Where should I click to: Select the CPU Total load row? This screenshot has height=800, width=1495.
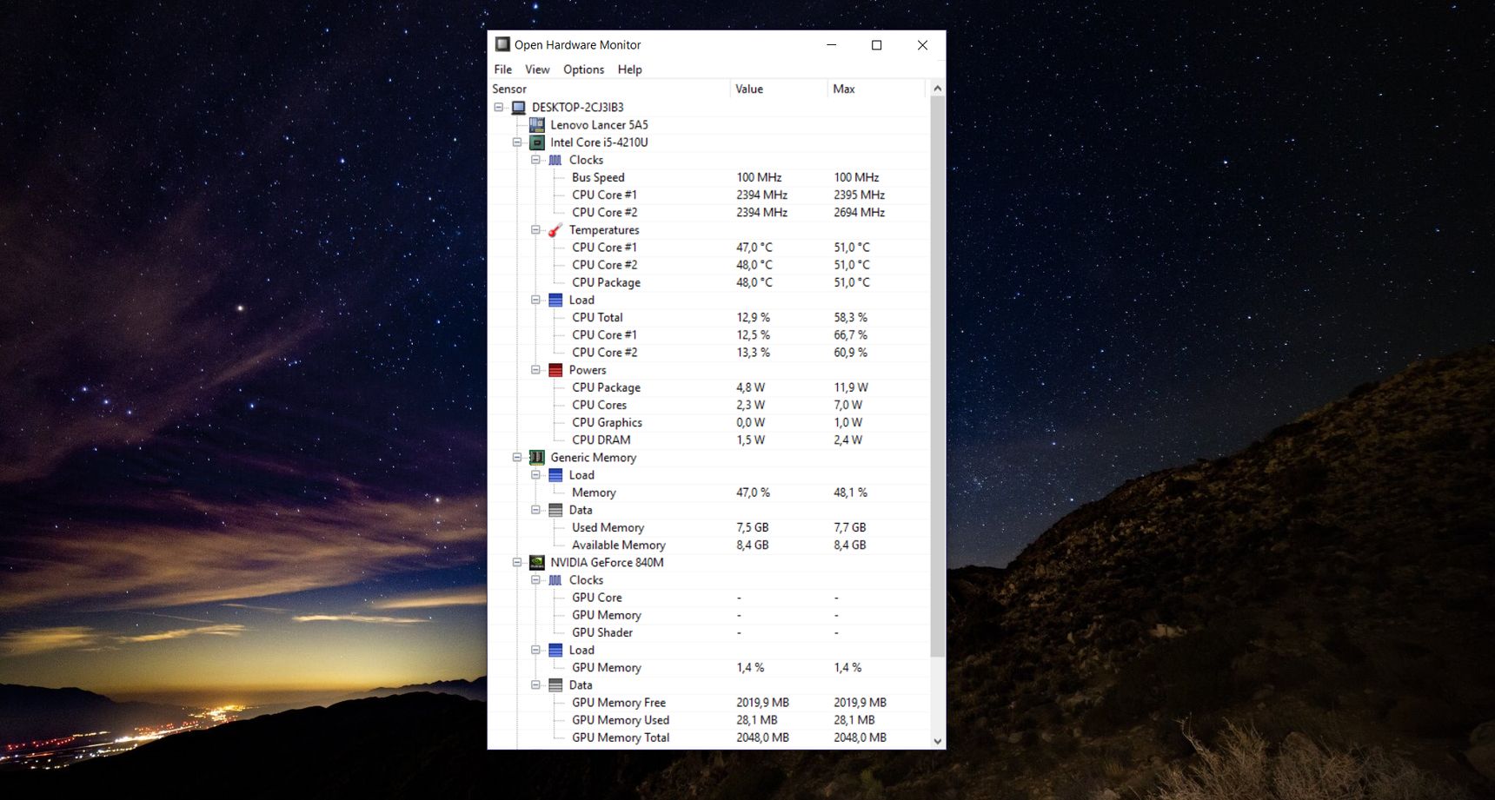[708, 318]
